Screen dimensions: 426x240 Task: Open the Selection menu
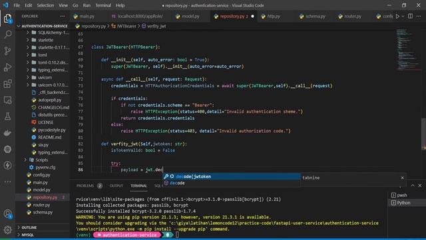pyautogui.click(x=45, y=5)
